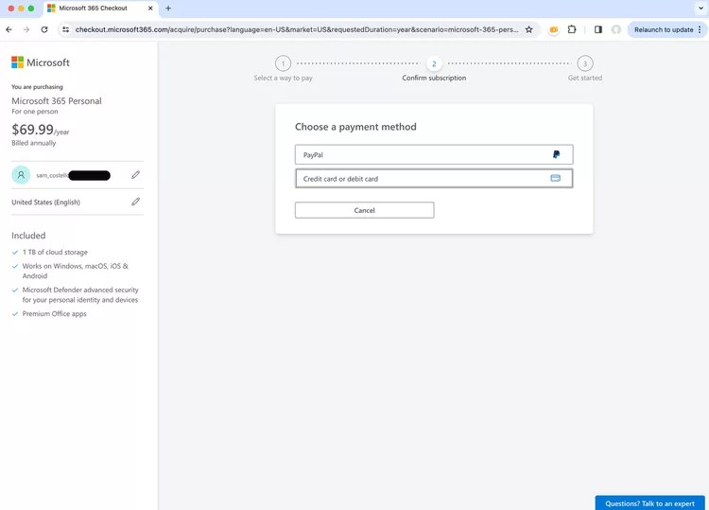The width and height of the screenshot is (709, 510).
Task: Click Relaunch to update button
Action: pyautogui.click(x=665, y=29)
